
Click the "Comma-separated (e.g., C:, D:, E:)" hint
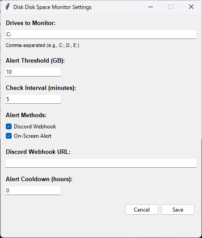(42, 45)
